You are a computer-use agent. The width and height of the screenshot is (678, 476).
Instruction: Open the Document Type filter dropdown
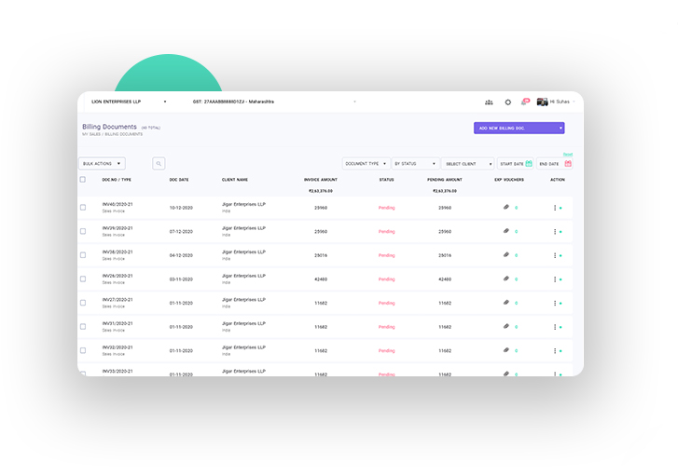point(365,164)
